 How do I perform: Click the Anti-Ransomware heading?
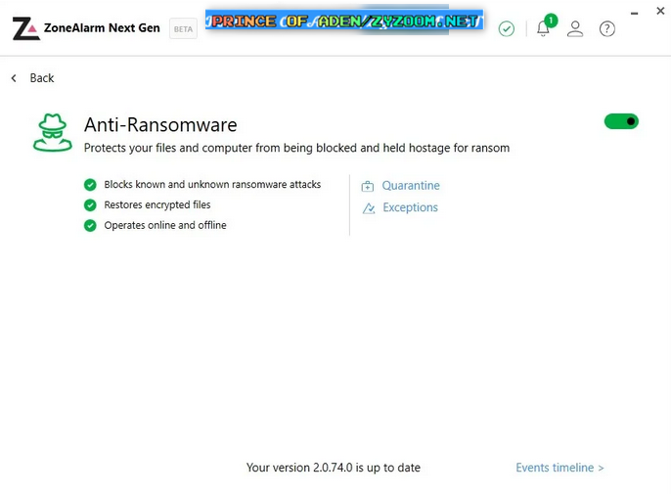[x=160, y=125]
